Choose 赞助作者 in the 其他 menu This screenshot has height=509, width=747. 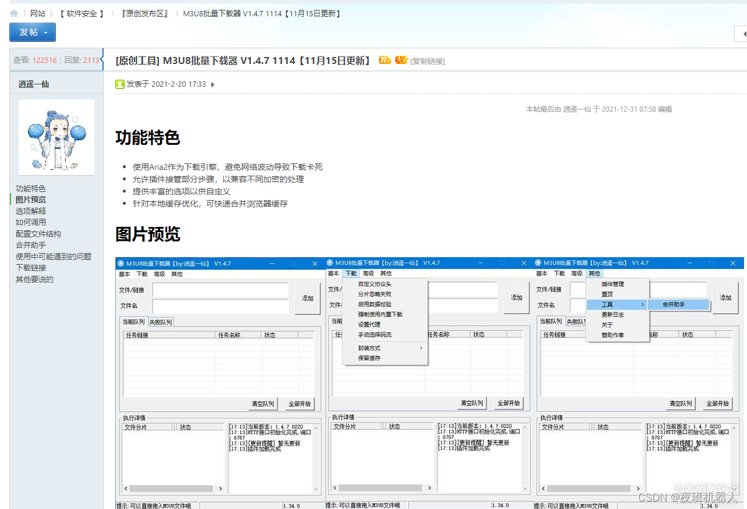click(617, 335)
